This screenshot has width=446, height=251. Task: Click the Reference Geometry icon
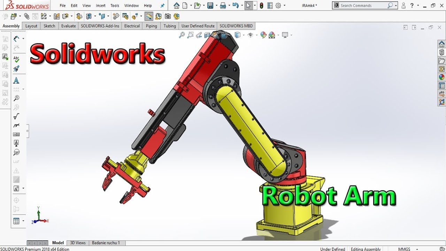(102, 16)
